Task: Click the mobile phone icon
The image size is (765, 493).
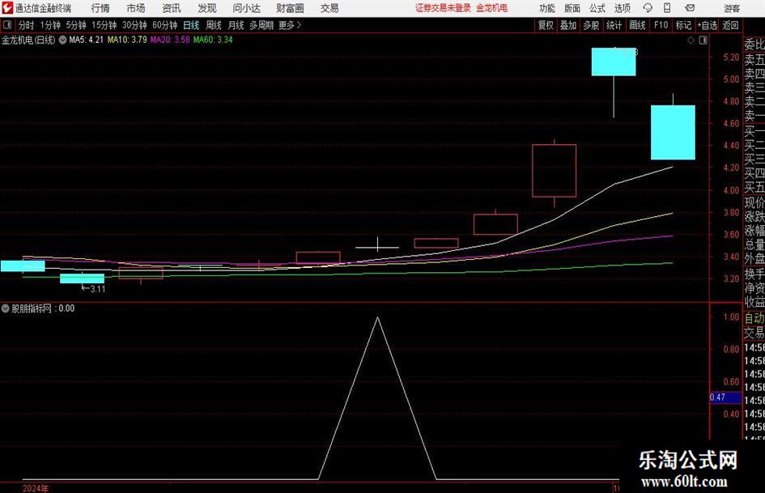Action: [x=667, y=8]
